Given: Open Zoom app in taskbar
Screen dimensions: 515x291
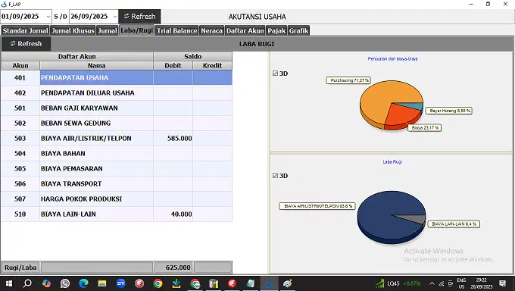Looking at the screenshot, I should [120, 283].
